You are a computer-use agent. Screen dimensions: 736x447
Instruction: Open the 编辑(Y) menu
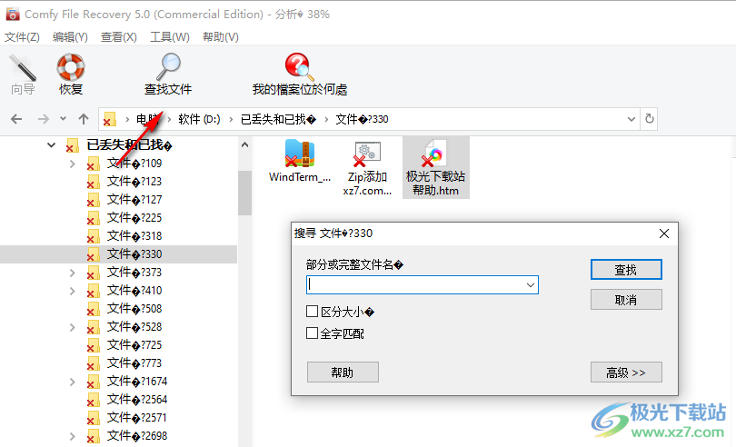click(x=70, y=36)
